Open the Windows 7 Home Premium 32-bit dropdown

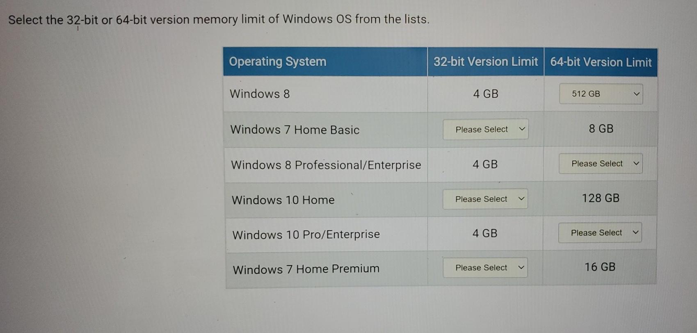tap(485, 267)
